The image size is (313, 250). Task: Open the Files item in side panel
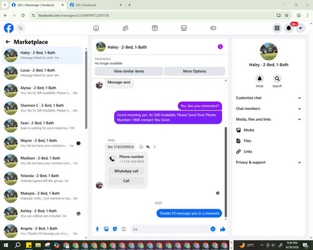269,141
